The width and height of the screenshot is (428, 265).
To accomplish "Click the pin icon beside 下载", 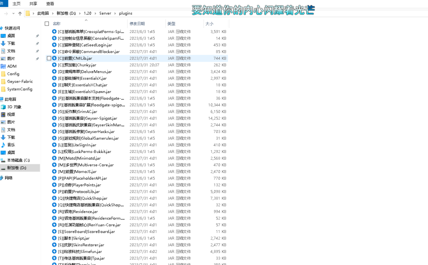I will [x=37, y=43].
